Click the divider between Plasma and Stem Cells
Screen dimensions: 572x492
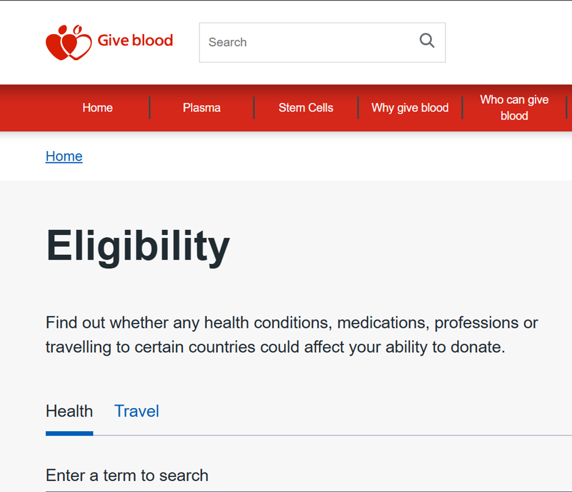click(254, 108)
